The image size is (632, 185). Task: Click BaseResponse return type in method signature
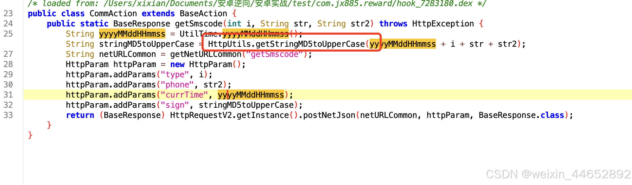[x=142, y=24]
